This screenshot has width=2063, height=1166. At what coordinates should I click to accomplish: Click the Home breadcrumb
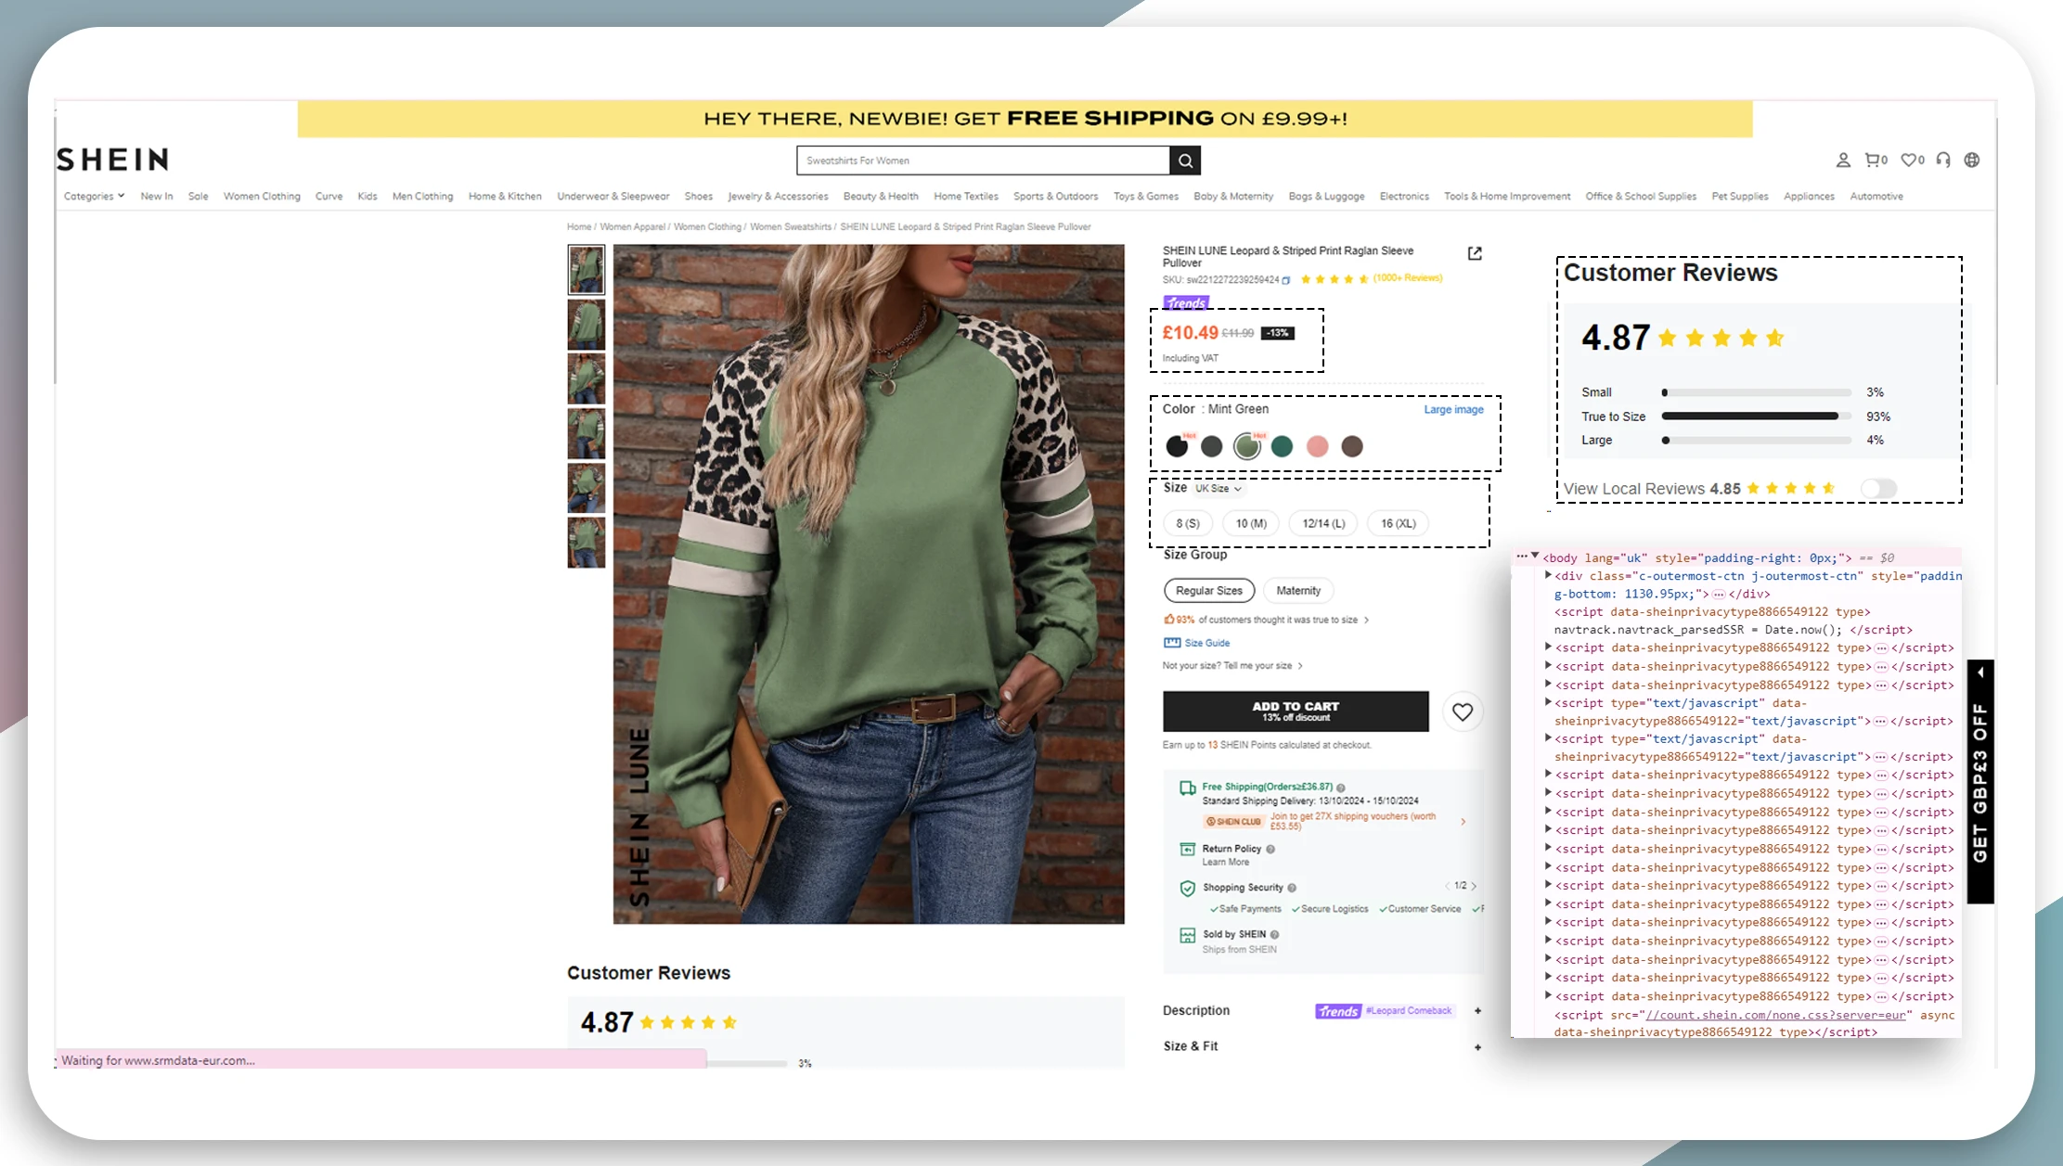(x=579, y=227)
